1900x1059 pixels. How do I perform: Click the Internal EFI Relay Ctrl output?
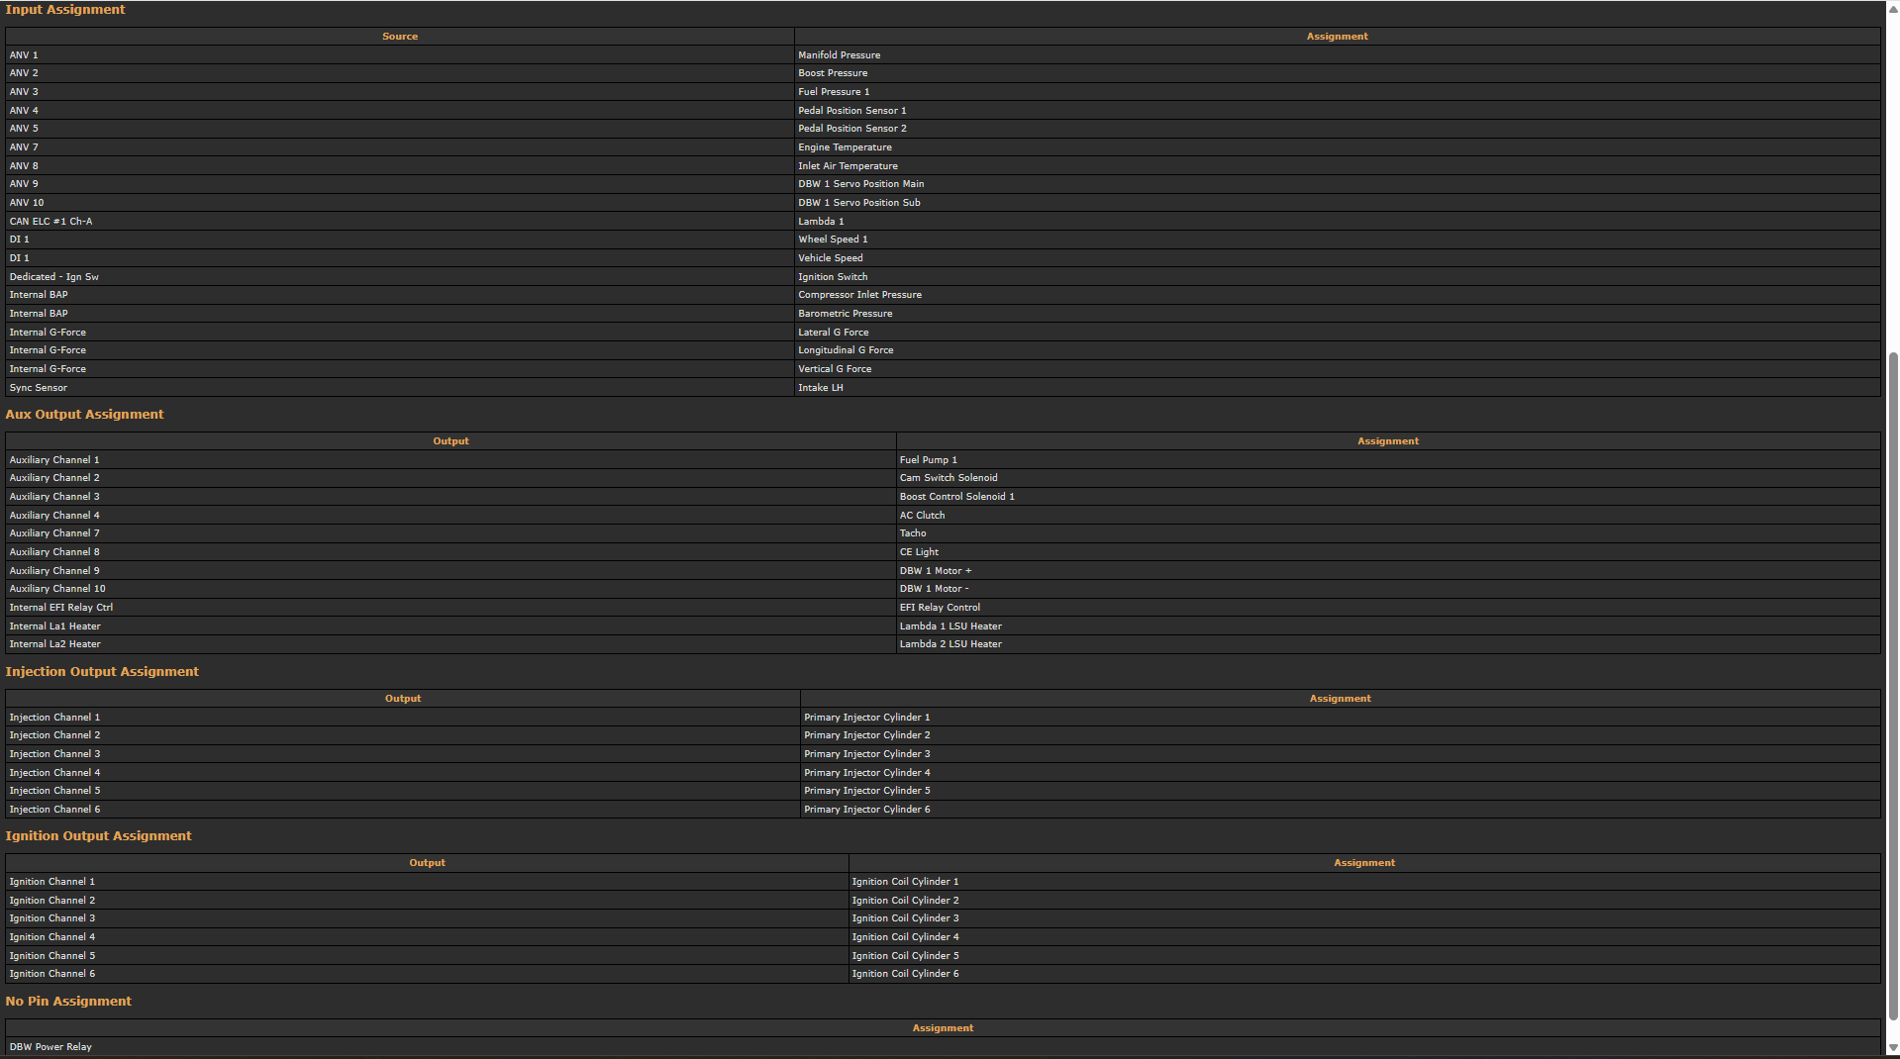point(61,608)
